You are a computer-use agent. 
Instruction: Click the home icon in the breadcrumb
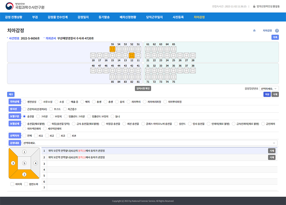click(x=254, y=30)
